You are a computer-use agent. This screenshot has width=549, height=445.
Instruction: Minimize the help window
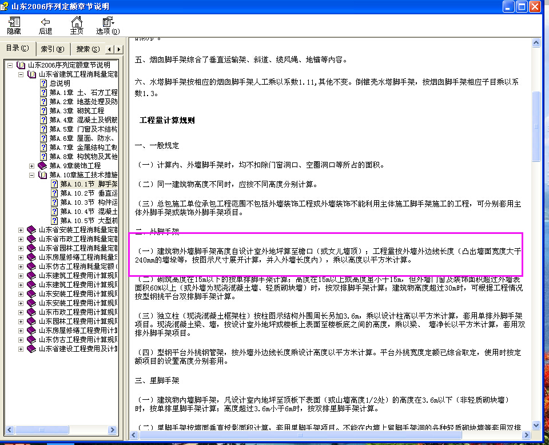[x=508, y=6]
